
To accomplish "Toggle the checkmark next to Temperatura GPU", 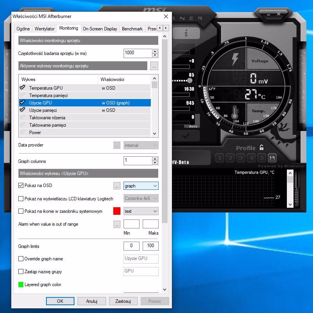I will tap(23, 88).
